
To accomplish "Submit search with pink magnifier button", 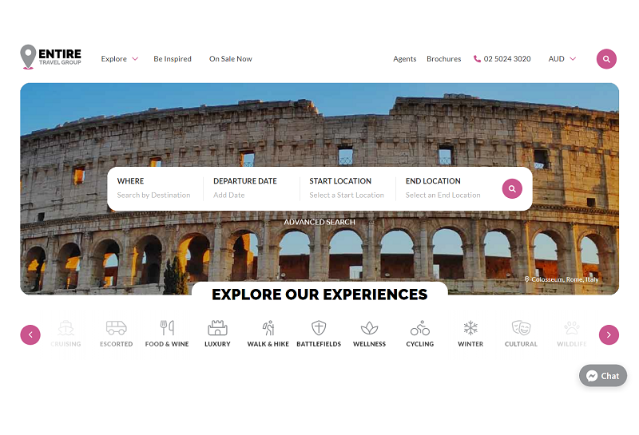I will [512, 188].
